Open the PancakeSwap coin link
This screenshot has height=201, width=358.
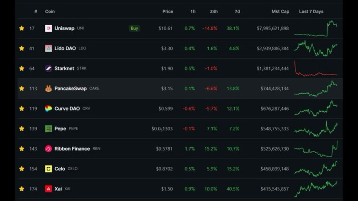[x=71, y=89]
